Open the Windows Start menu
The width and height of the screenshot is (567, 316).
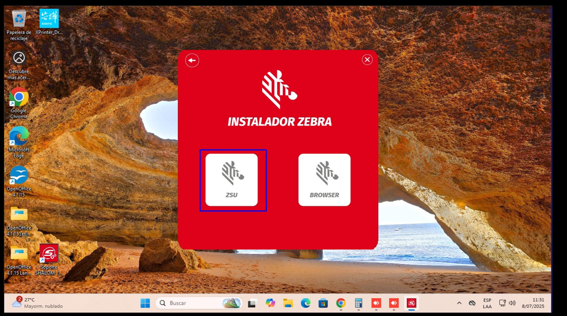point(145,303)
